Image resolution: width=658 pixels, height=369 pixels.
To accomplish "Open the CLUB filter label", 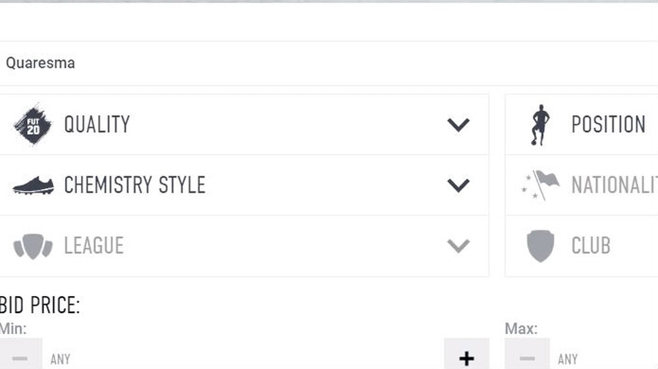I will (591, 246).
